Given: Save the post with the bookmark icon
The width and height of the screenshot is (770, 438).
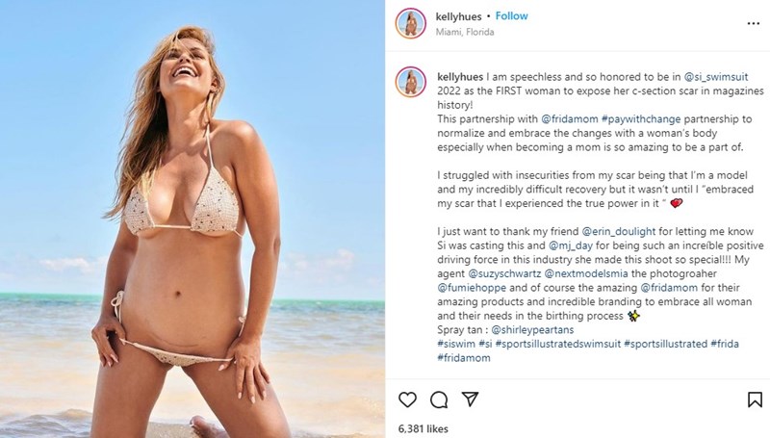Looking at the screenshot, I should pos(754,398).
